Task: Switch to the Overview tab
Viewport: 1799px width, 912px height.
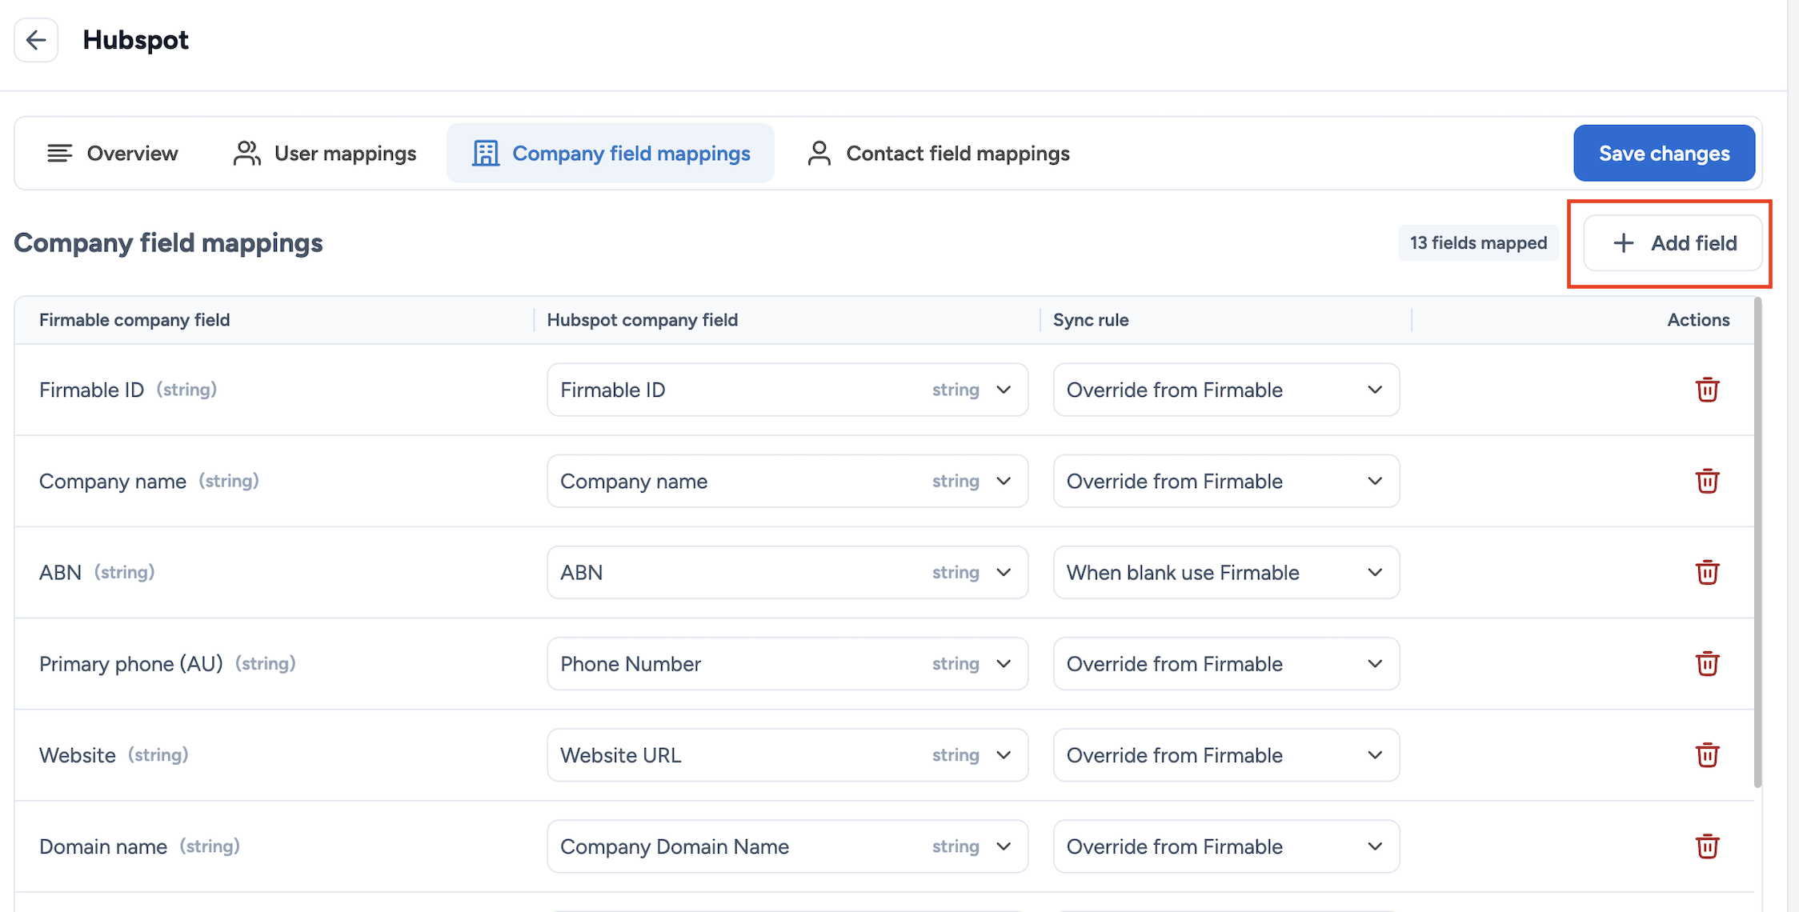Action: click(113, 153)
